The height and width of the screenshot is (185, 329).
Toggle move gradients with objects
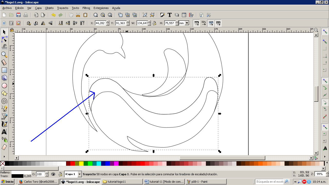pyautogui.click(x=211, y=23)
